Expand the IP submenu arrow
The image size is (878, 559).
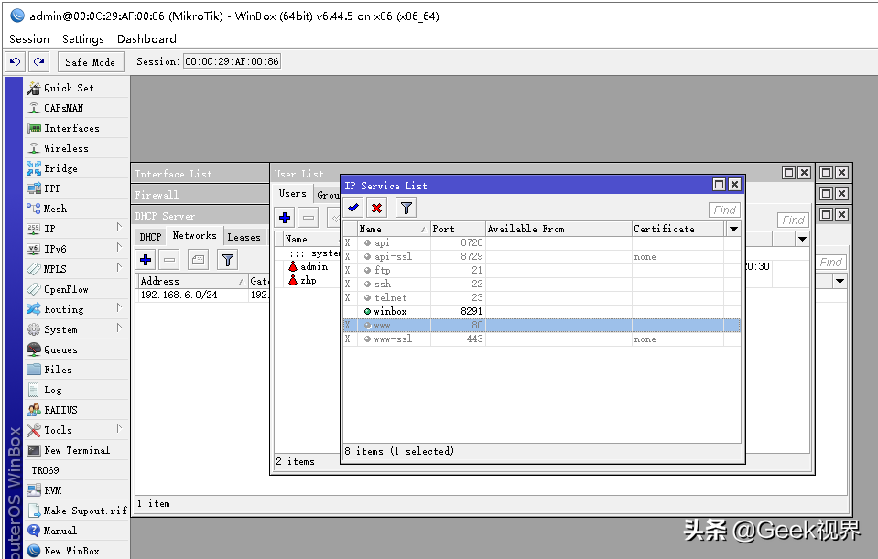coord(119,227)
